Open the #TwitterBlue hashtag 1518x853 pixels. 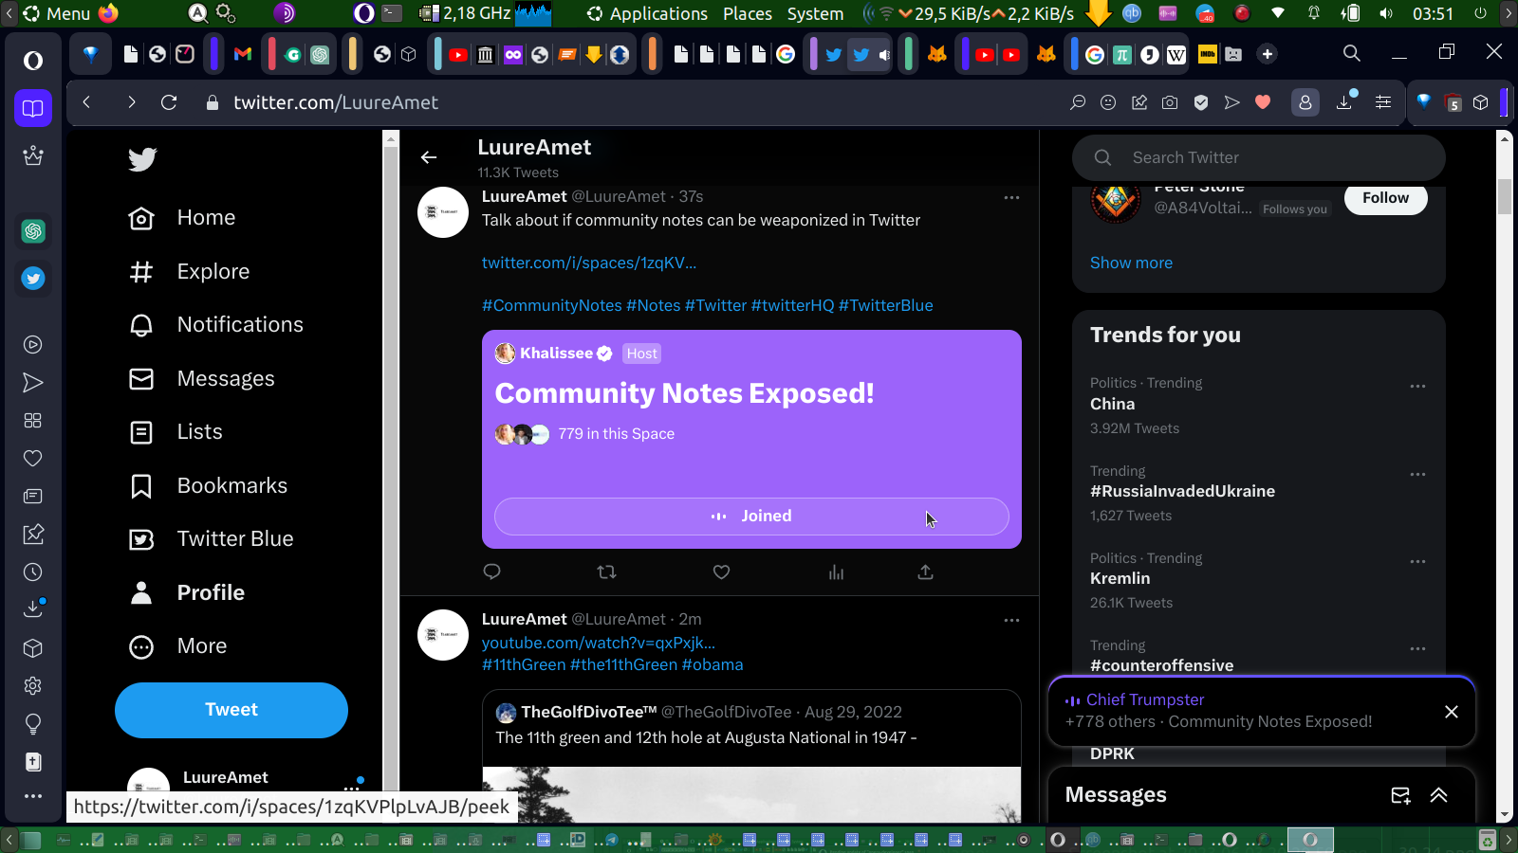(x=886, y=305)
